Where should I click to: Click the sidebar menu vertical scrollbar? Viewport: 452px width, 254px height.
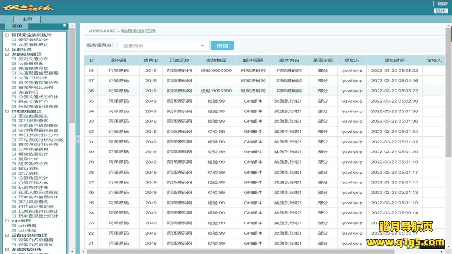72,94
